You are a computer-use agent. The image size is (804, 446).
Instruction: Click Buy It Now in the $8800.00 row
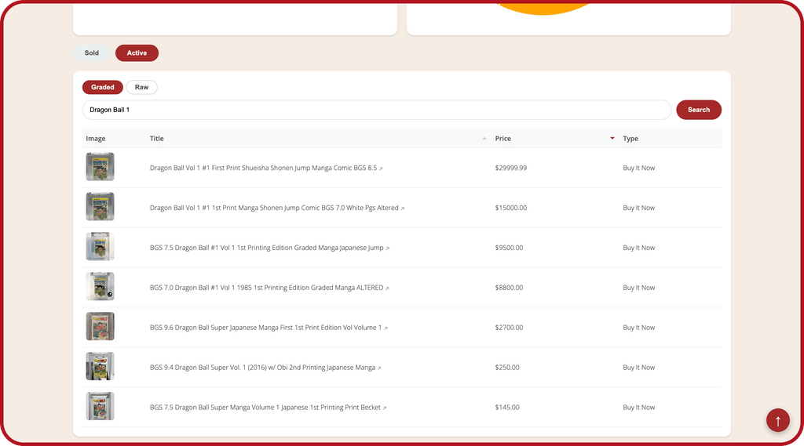639,288
